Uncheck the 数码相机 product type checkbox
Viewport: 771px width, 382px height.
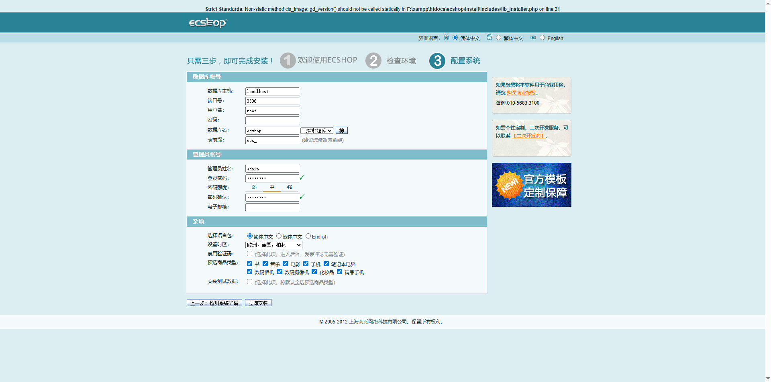click(x=249, y=272)
